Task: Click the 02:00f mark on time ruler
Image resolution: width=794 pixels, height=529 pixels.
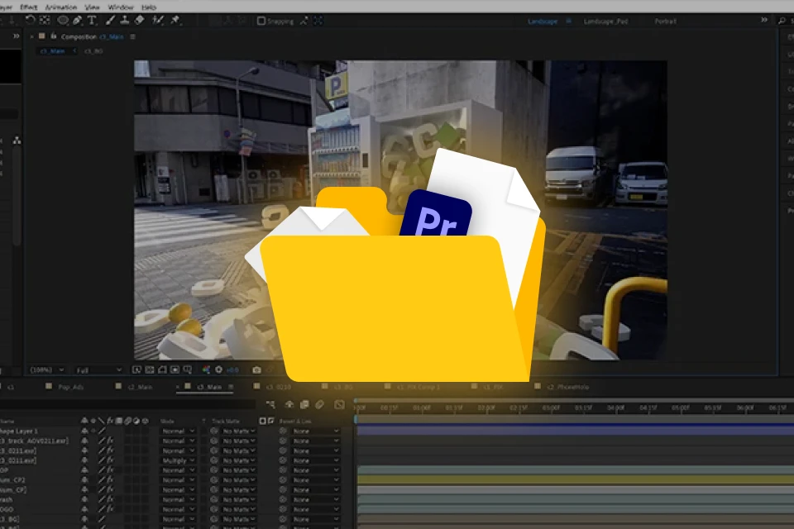Action: click(x=486, y=407)
